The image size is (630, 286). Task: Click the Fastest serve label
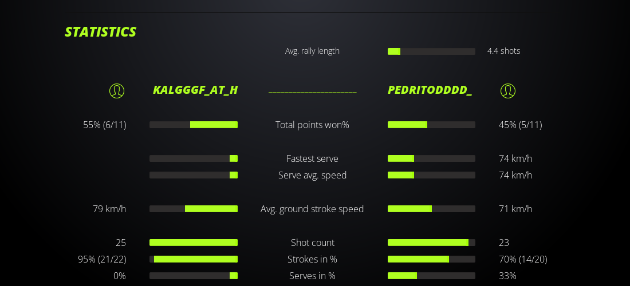pyautogui.click(x=312, y=158)
